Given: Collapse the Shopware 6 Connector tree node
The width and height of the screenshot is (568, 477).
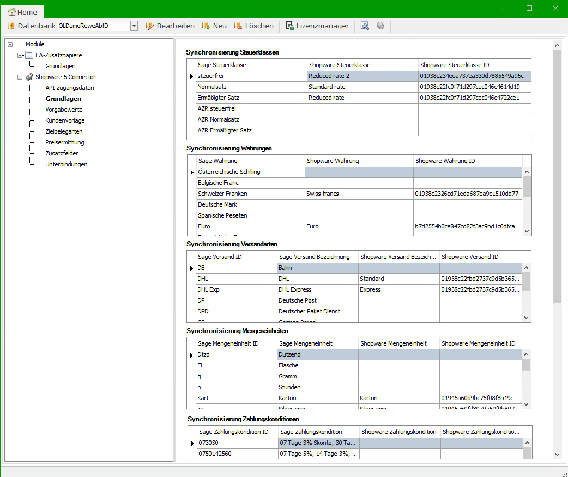Looking at the screenshot, I should coord(21,77).
